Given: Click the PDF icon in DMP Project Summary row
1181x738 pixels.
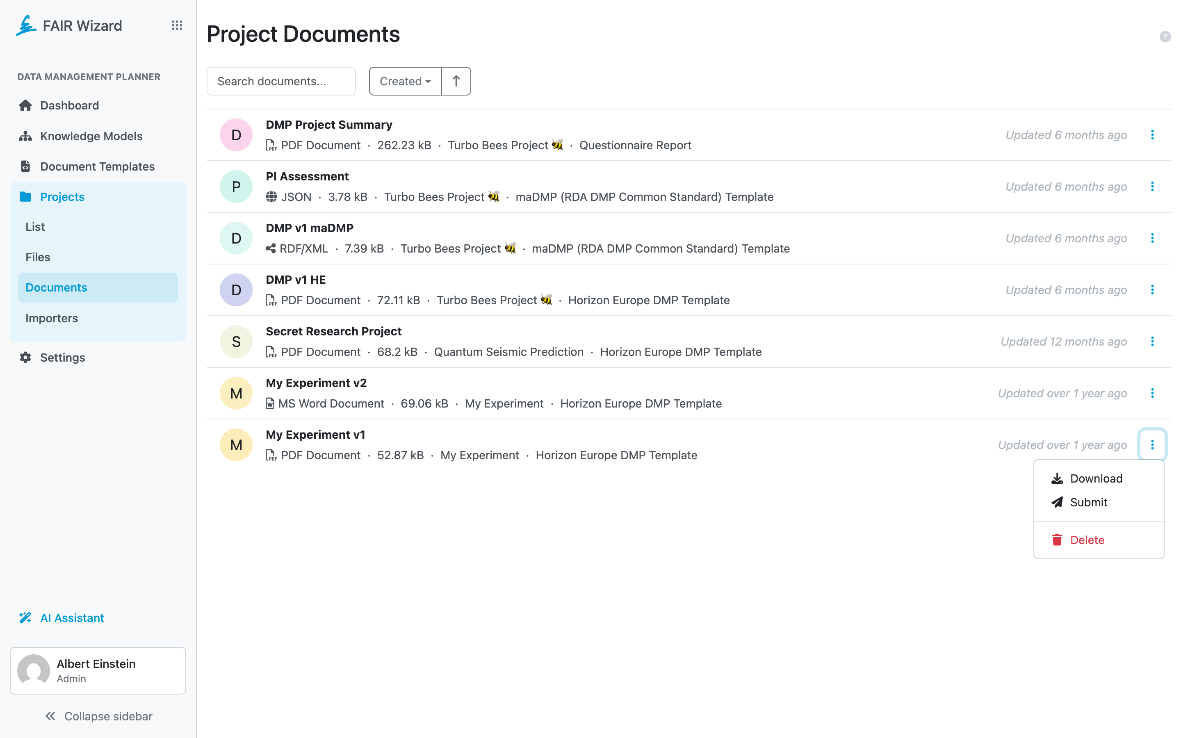Looking at the screenshot, I should 271,146.
